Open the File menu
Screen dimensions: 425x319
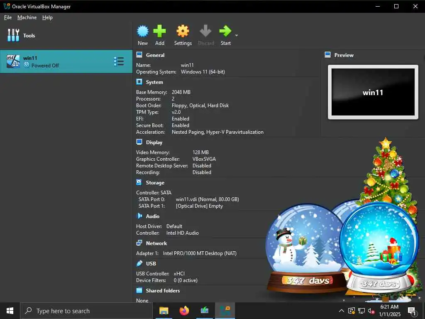point(8,17)
